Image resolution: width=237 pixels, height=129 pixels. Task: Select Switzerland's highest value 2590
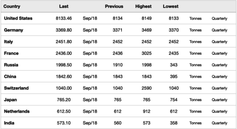[146, 88]
